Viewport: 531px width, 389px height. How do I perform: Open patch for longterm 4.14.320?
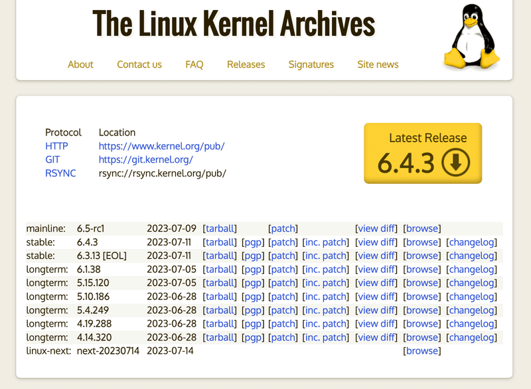click(x=283, y=337)
